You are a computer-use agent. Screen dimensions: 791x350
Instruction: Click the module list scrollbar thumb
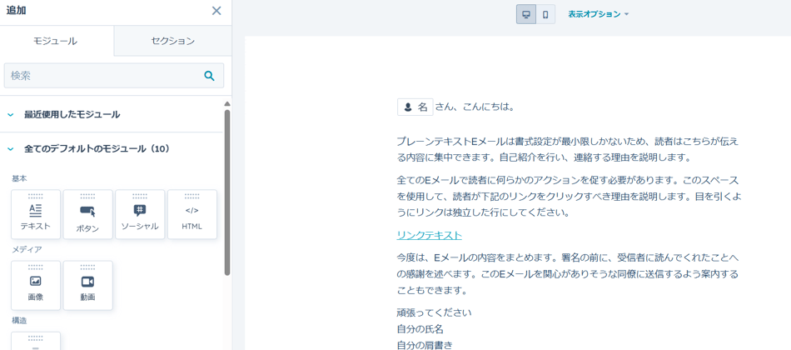227,192
